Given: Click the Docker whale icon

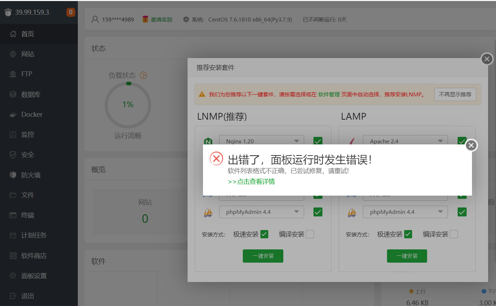Looking at the screenshot, I should point(13,115).
